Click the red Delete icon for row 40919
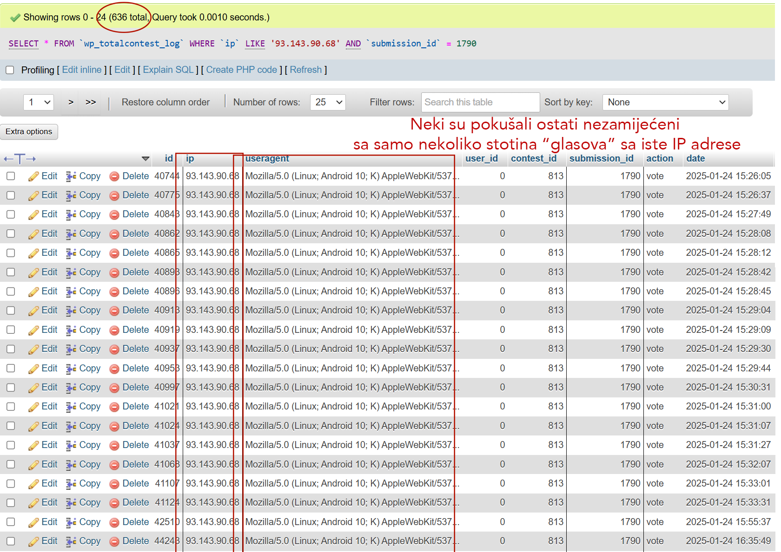Viewport: 781px width, 552px height. pyautogui.click(x=114, y=330)
